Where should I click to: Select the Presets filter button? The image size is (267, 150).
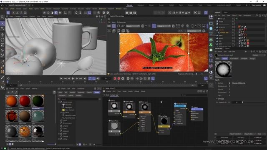coord(78,95)
